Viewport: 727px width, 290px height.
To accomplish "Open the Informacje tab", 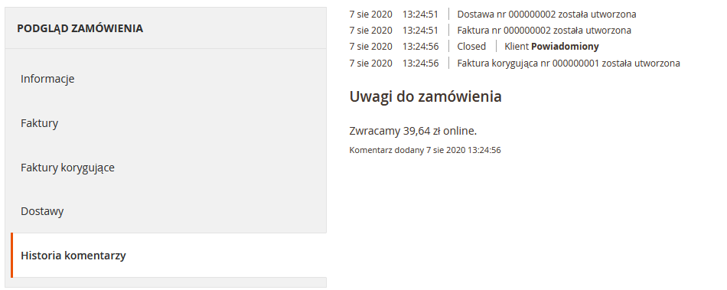I will pos(47,79).
